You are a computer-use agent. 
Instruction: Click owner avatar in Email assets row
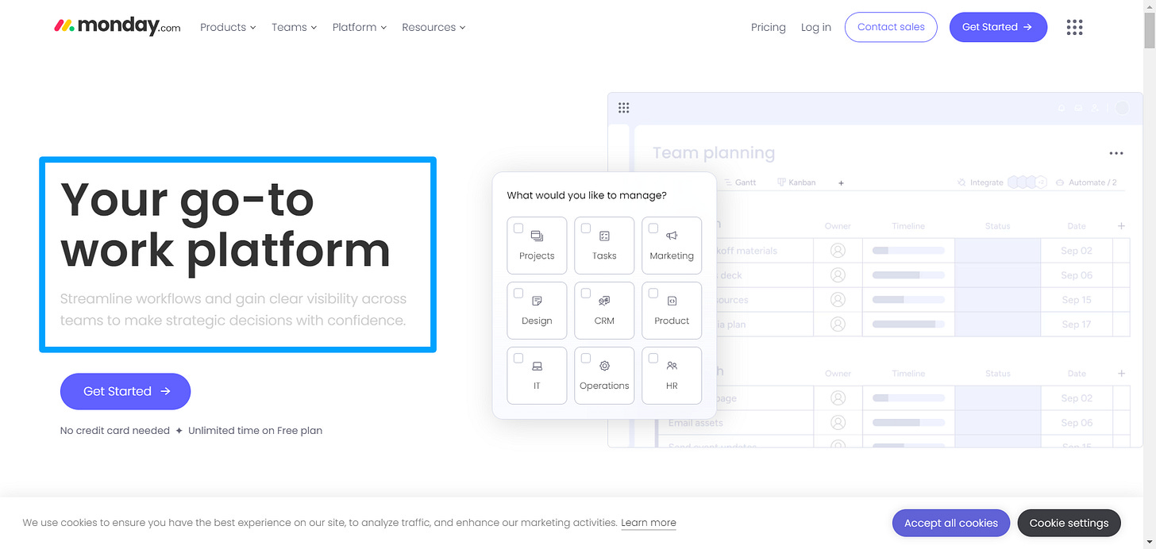coord(838,423)
